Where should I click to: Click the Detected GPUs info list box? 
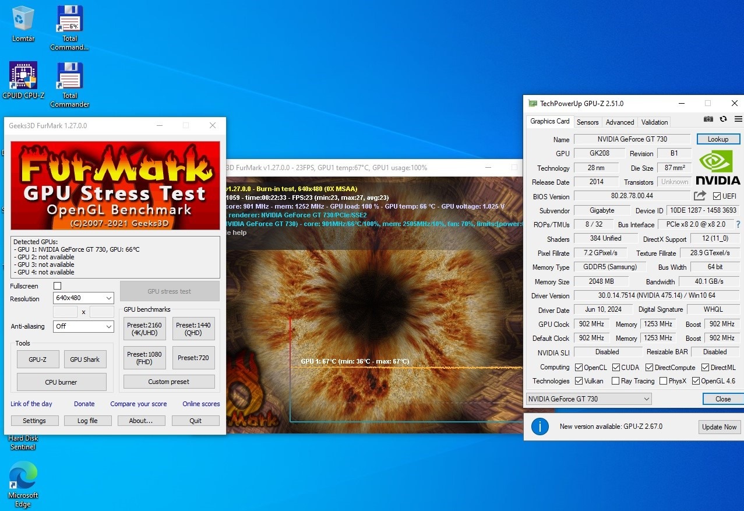point(115,257)
